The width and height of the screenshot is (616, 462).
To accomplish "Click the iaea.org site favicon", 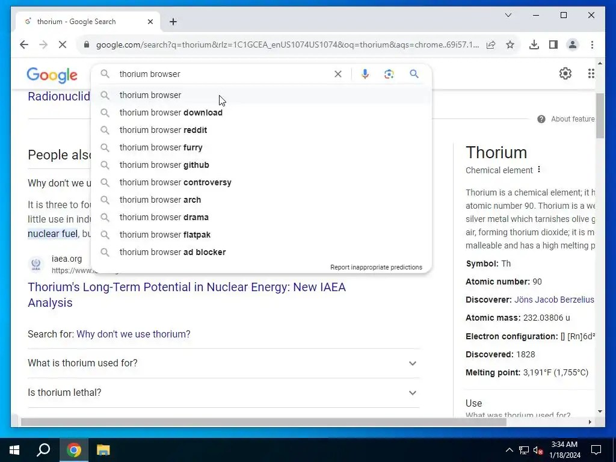I will click(35, 265).
